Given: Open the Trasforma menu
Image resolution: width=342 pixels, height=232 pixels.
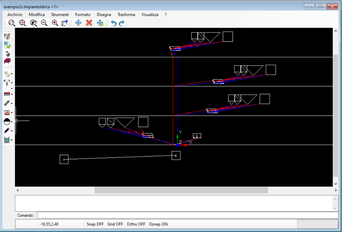Looking at the screenshot, I should [126, 15].
